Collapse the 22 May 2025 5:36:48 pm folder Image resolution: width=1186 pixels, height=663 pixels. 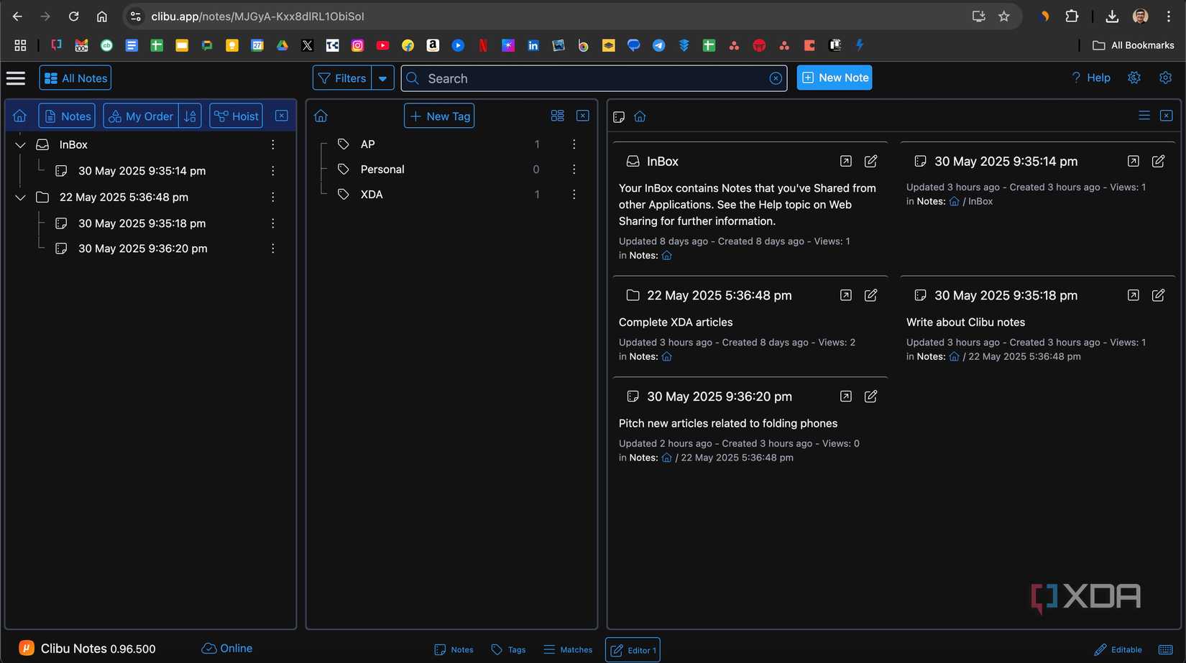20,198
